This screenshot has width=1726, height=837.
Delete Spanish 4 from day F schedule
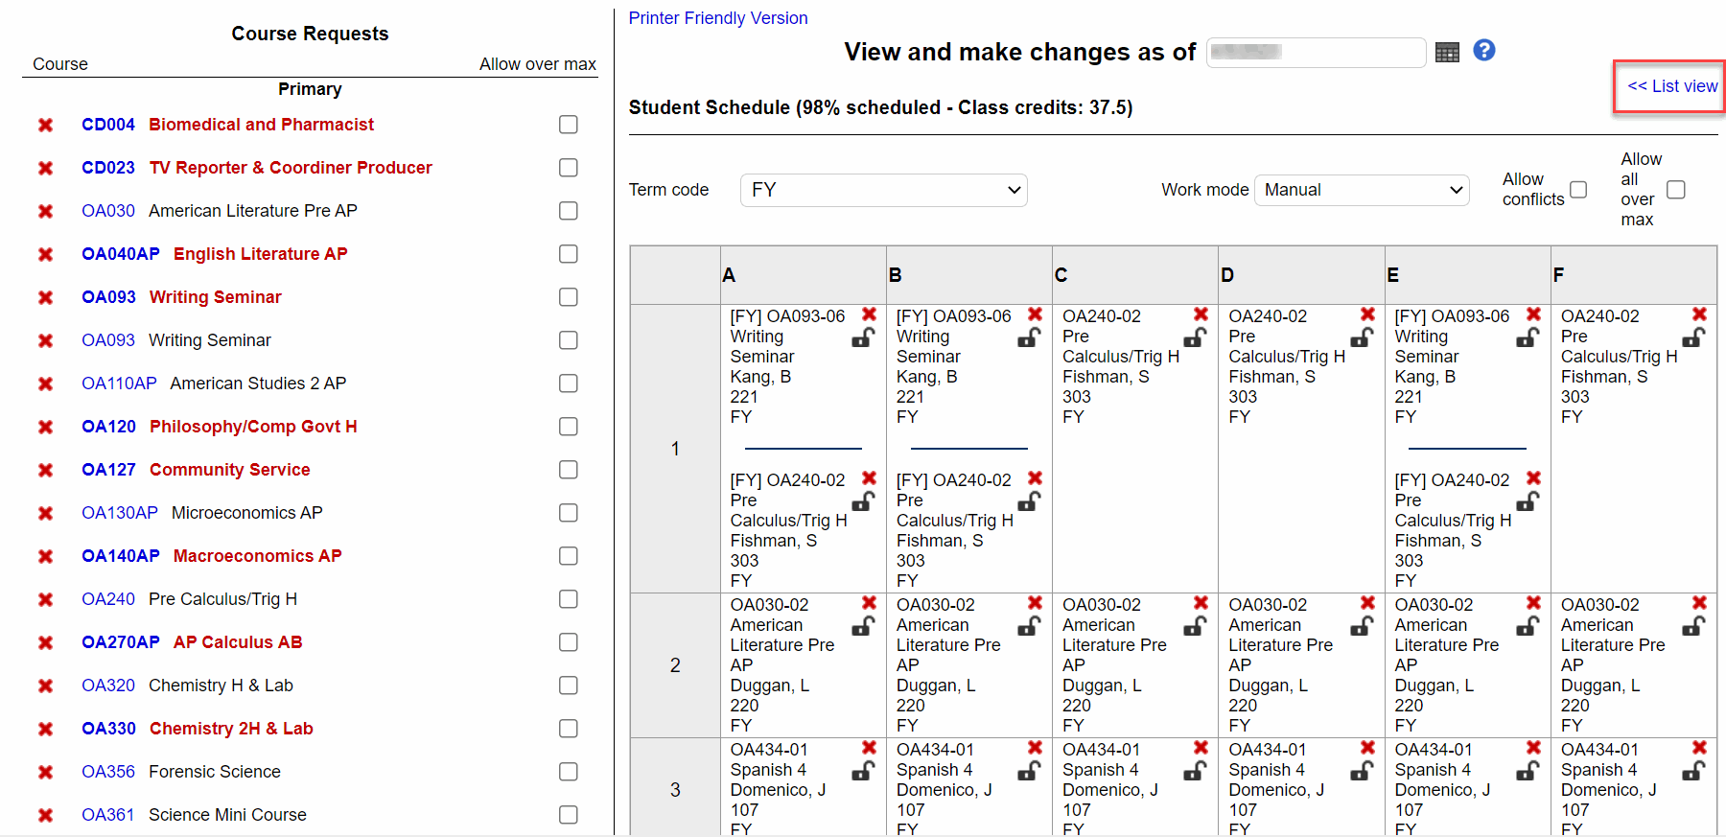coord(1697,749)
